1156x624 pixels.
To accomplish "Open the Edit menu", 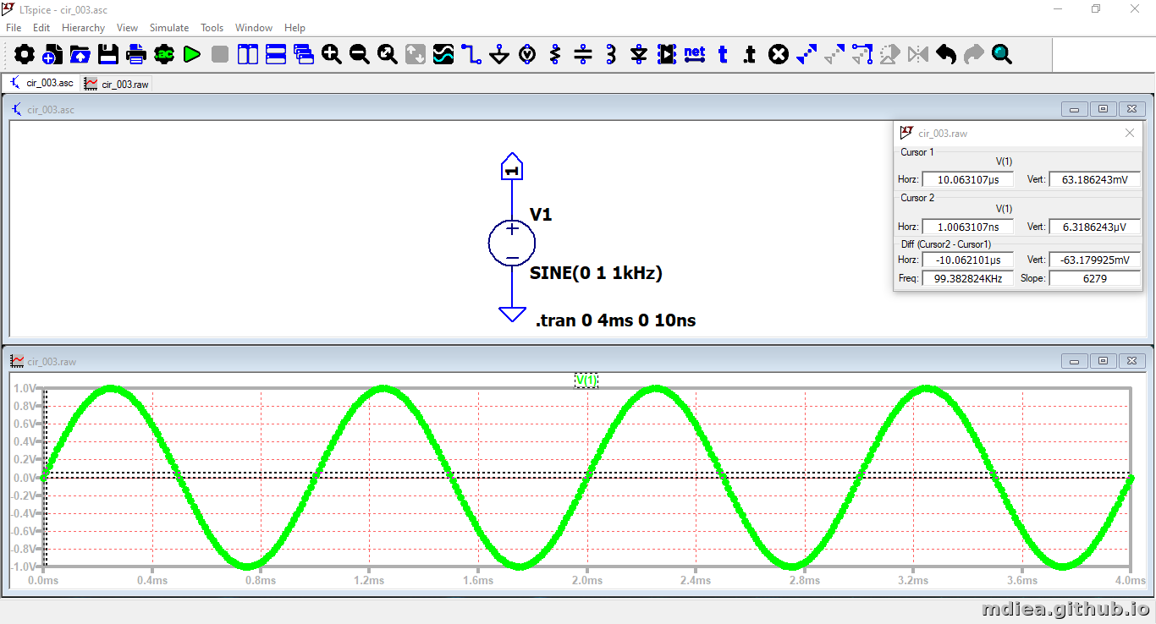I will (x=41, y=28).
